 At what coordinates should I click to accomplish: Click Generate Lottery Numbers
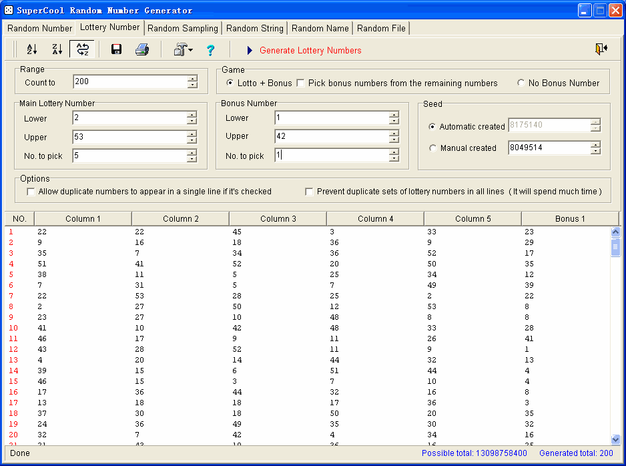(x=310, y=50)
